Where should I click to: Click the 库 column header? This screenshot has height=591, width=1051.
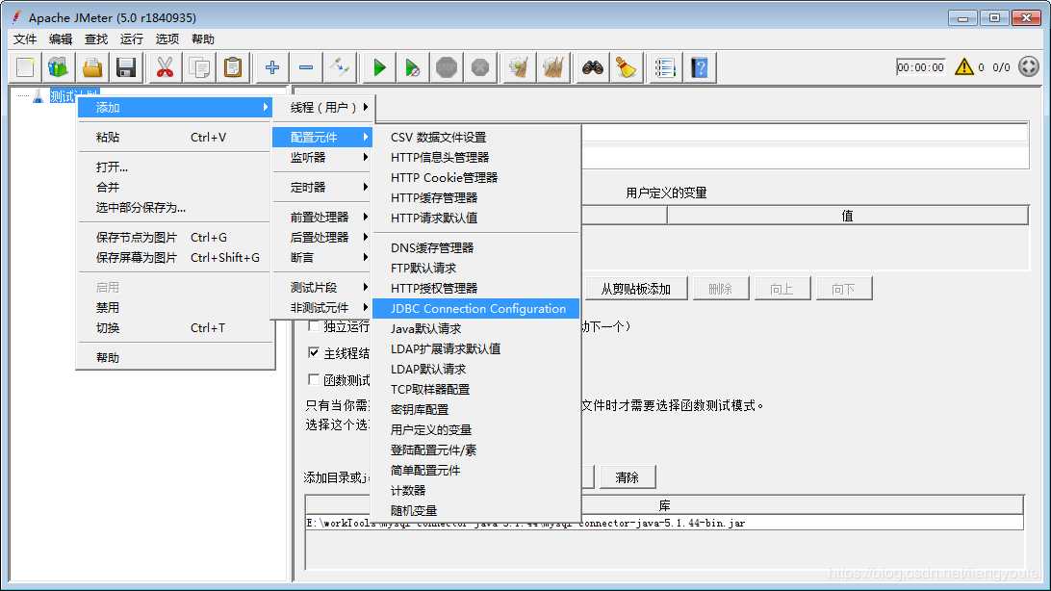coord(664,505)
